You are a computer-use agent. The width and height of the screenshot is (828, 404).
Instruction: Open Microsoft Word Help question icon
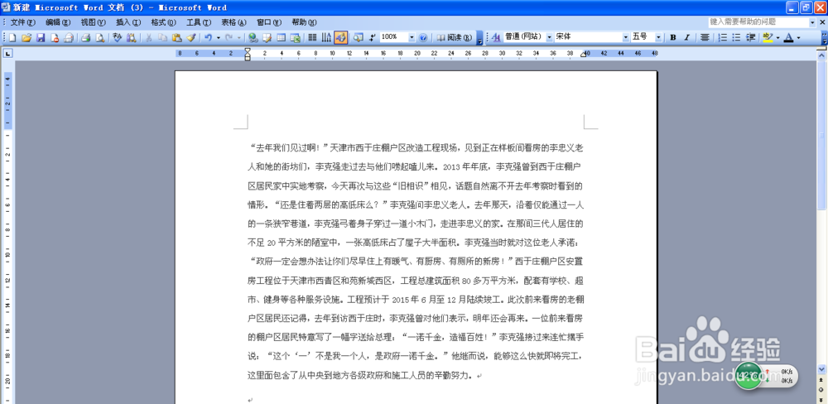click(423, 37)
